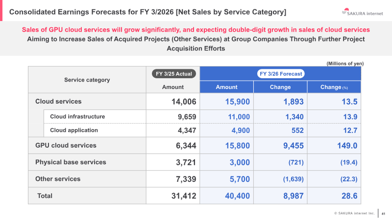Select the FY 3/26 Forecast pill label
Image resolution: width=392 pixels, height=220 pixels.
[x=281, y=74]
